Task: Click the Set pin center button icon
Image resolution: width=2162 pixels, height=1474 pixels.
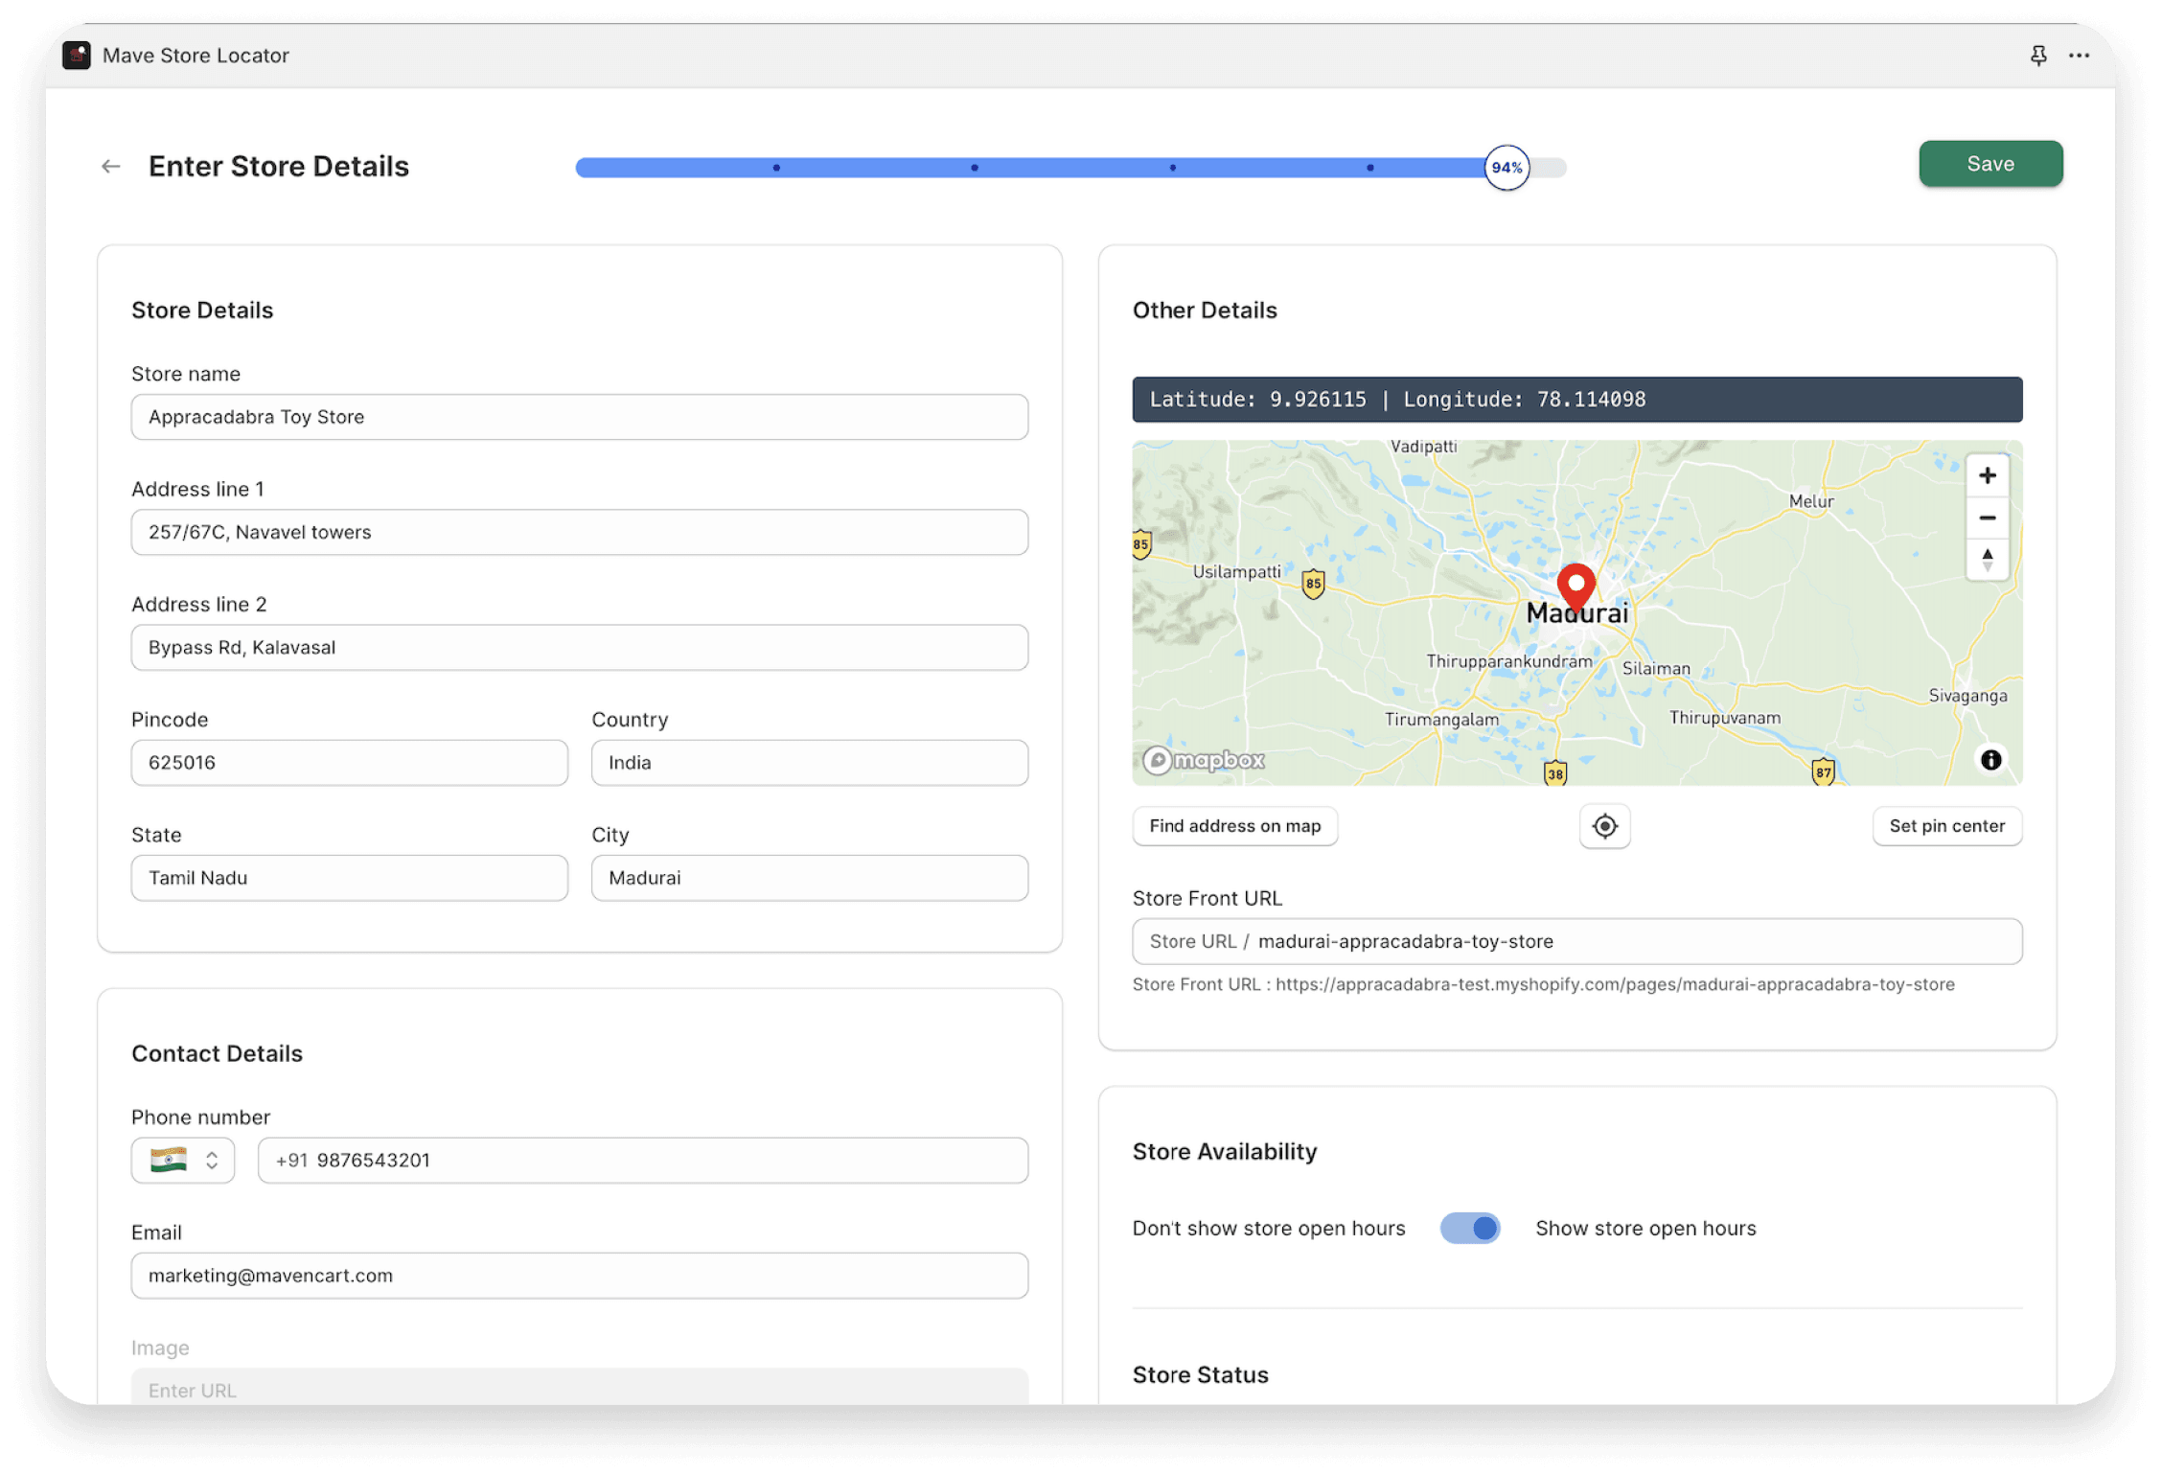Action: coord(1945,826)
